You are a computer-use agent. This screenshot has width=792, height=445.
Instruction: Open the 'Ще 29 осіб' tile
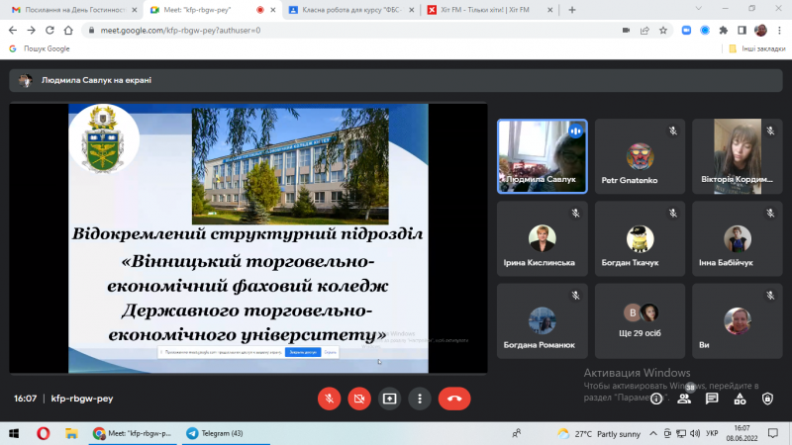click(640, 320)
